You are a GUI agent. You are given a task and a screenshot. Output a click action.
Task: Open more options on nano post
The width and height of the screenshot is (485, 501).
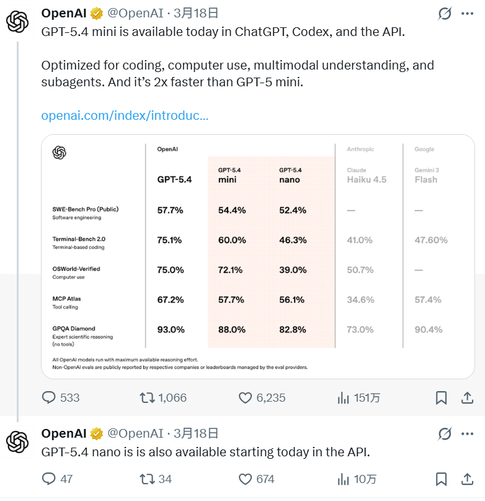pos(467,433)
